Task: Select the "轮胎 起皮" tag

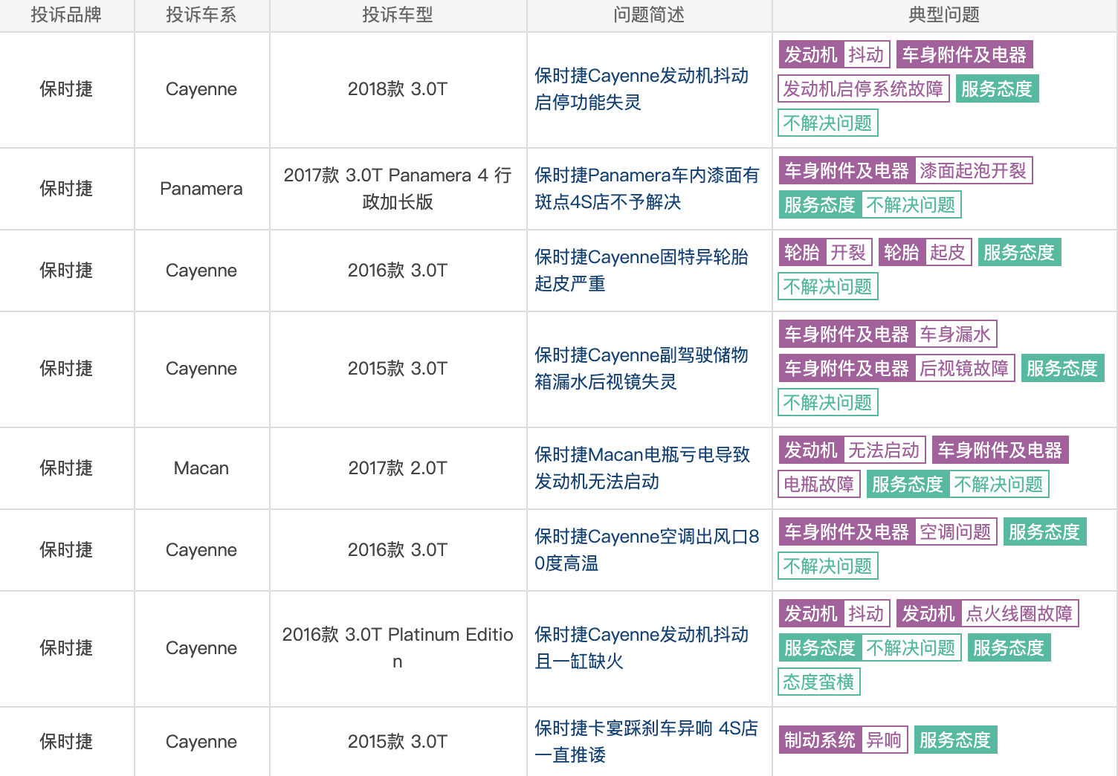Action: coord(925,253)
